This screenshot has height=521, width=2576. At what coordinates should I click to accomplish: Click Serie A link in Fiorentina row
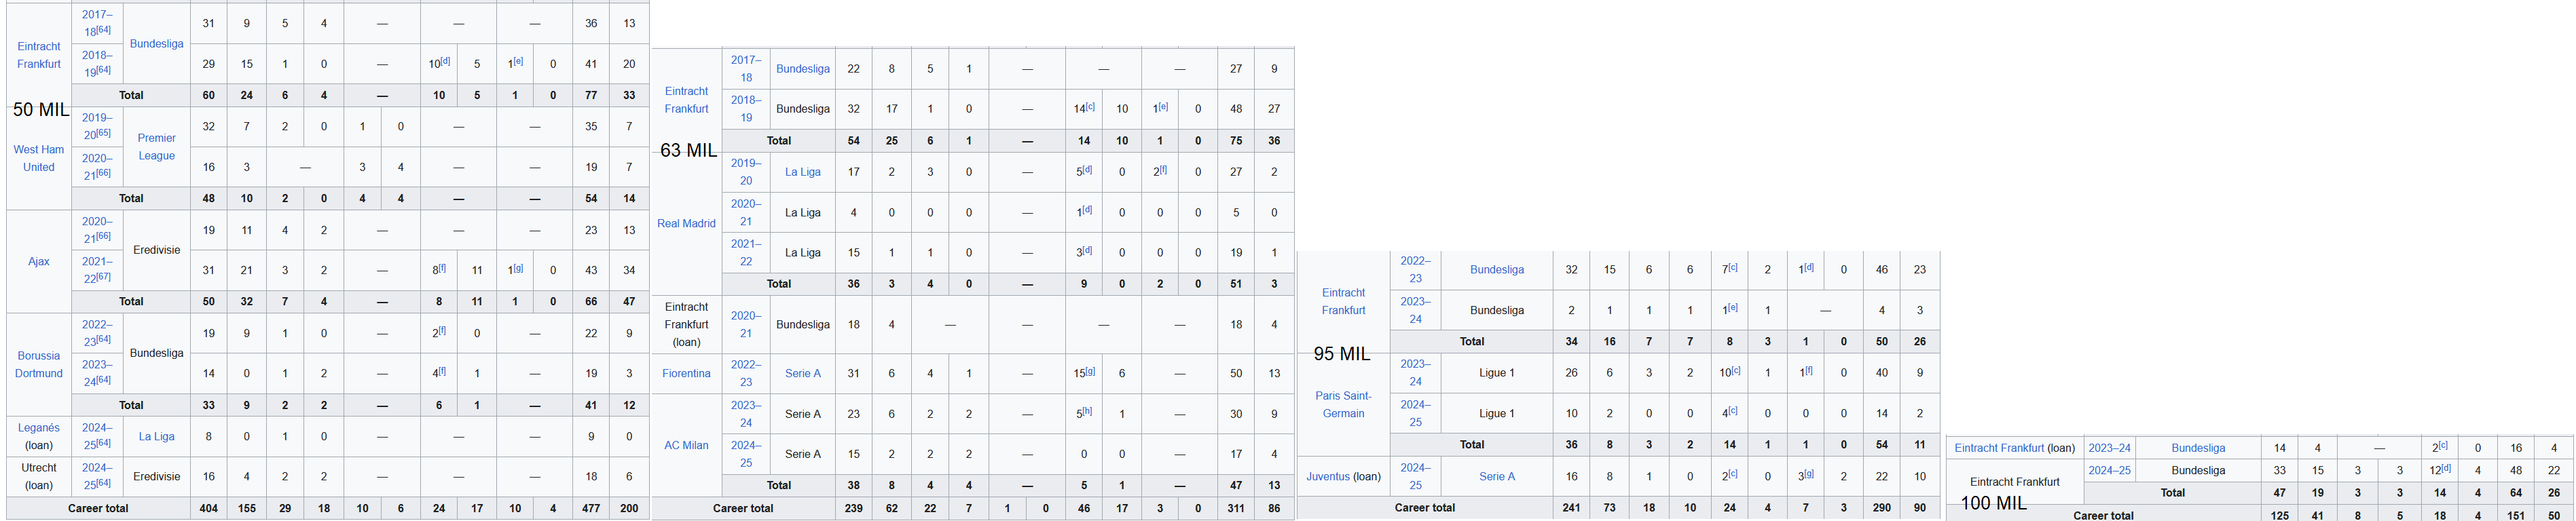803,373
